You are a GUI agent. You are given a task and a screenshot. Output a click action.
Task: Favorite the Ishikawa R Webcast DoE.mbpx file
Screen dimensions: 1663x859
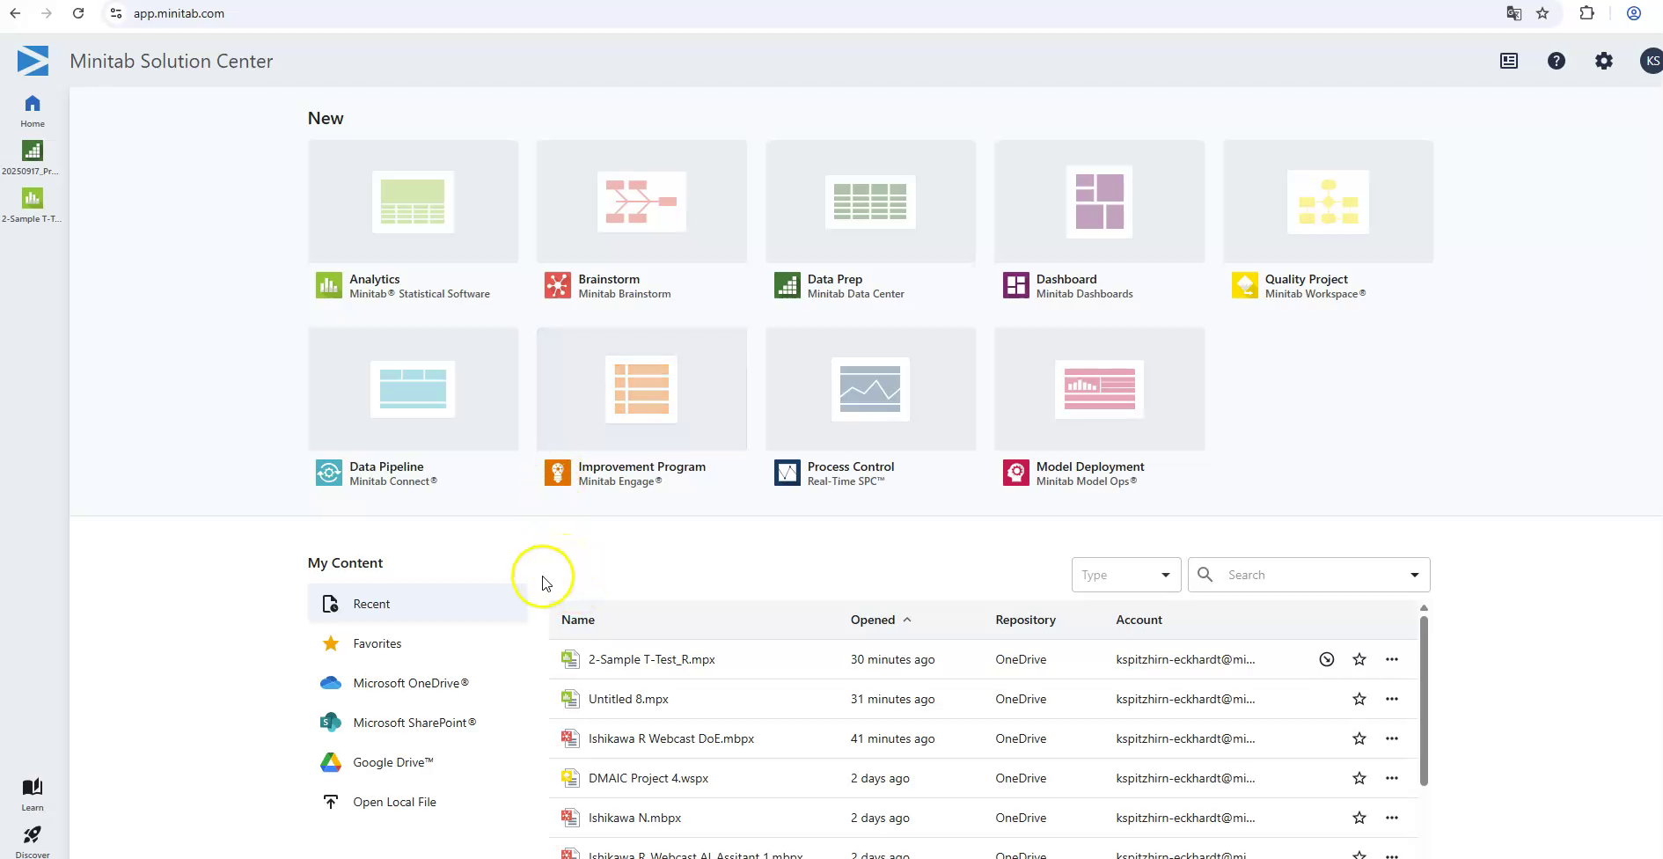pyautogui.click(x=1359, y=738)
